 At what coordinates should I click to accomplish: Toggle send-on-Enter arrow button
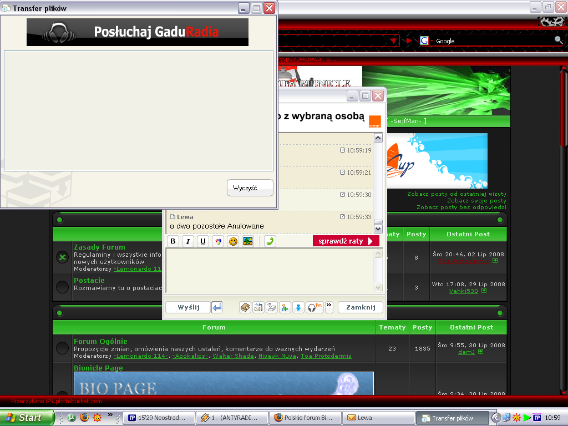click(x=217, y=307)
